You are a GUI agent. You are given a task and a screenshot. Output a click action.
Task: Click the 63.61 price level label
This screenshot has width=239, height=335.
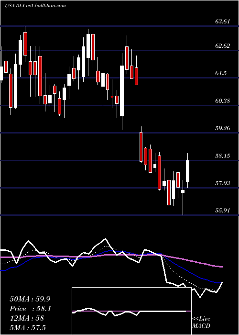click(x=223, y=22)
